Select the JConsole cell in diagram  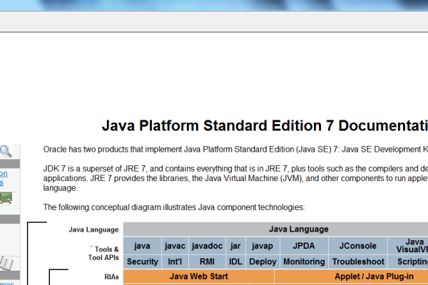358,246
